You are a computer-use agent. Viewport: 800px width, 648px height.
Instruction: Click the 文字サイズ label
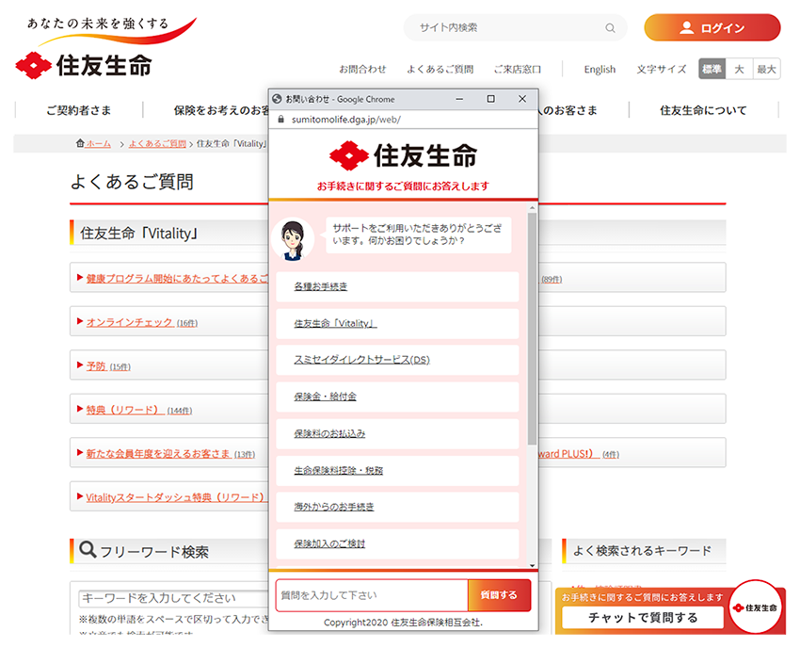662,69
